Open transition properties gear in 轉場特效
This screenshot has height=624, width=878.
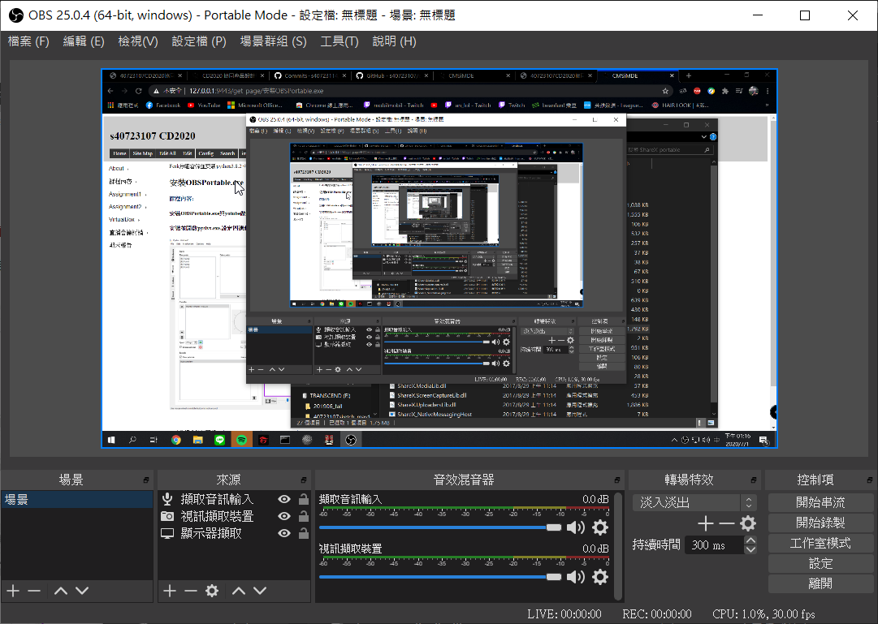pos(748,523)
